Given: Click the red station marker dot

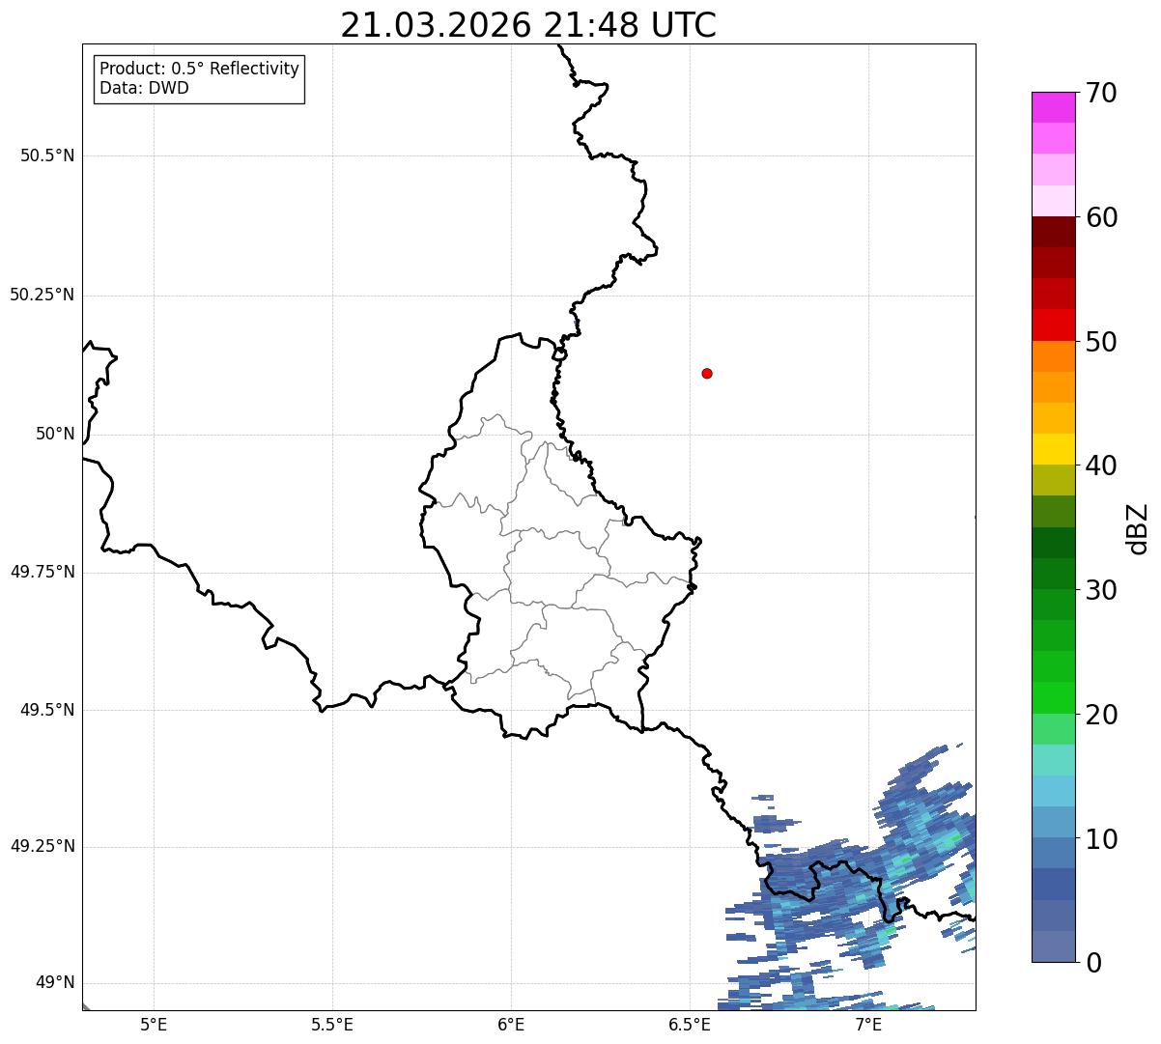Looking at the screenshot, I should pos(707,373).
